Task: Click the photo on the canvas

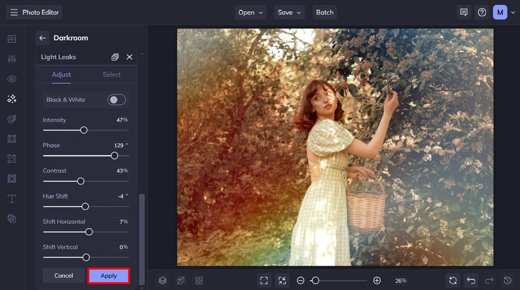Action: pos(335,147)
